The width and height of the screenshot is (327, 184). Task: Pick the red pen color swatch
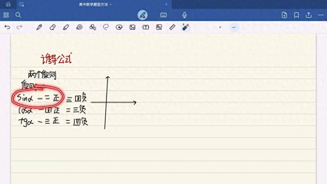[220, 27]
